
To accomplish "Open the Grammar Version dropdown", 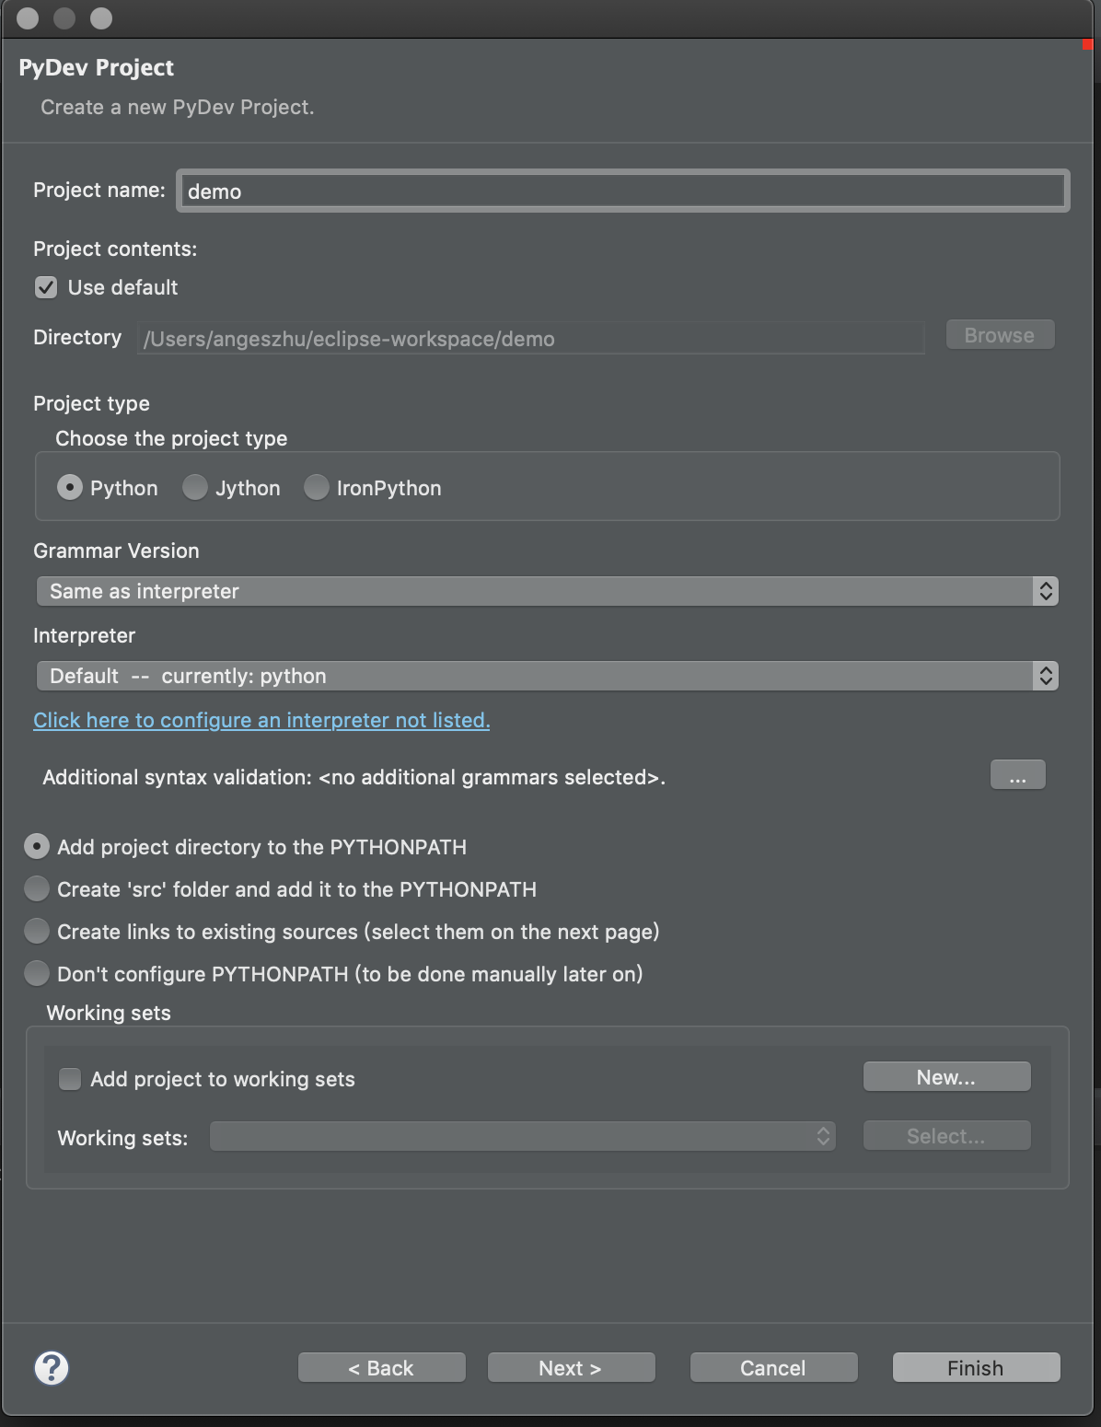I will 547,591.
